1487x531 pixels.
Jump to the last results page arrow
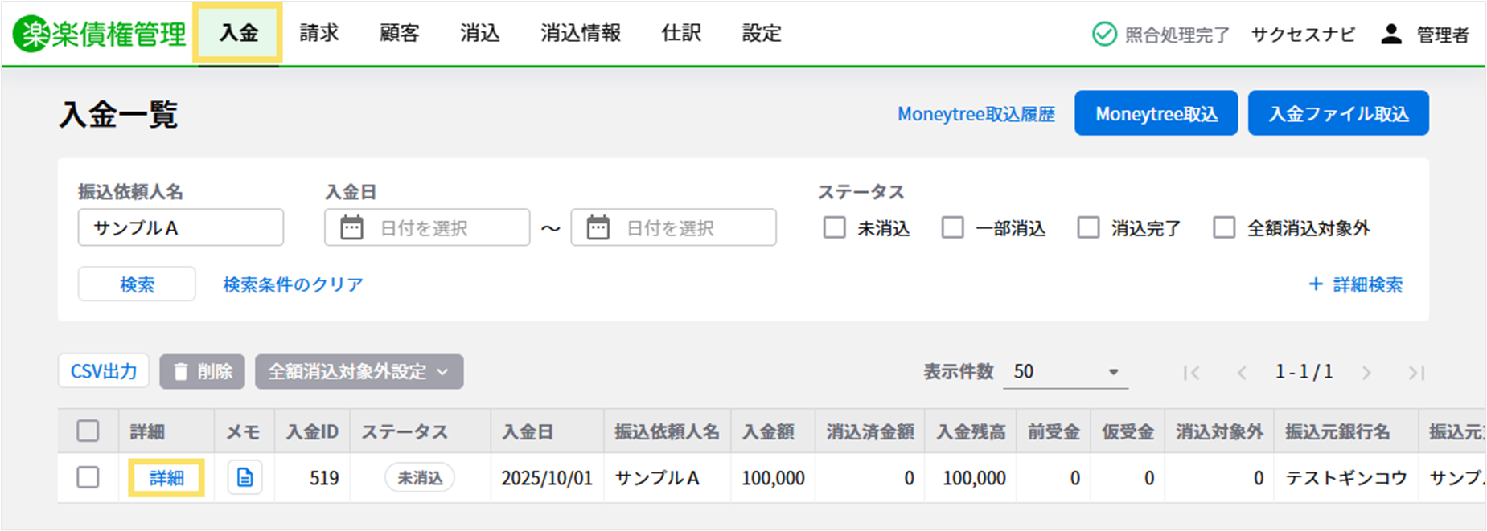[1415, 373]
